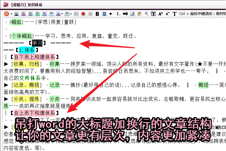The image size is (226, 151).
Task: Click the green word 分类 after the bracket
Action: point(55,99)
